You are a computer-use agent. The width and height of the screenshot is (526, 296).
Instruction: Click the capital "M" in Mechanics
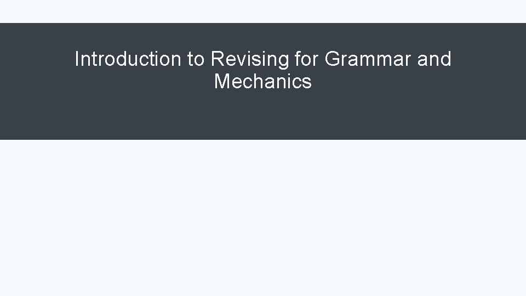(x=222, y=81)
